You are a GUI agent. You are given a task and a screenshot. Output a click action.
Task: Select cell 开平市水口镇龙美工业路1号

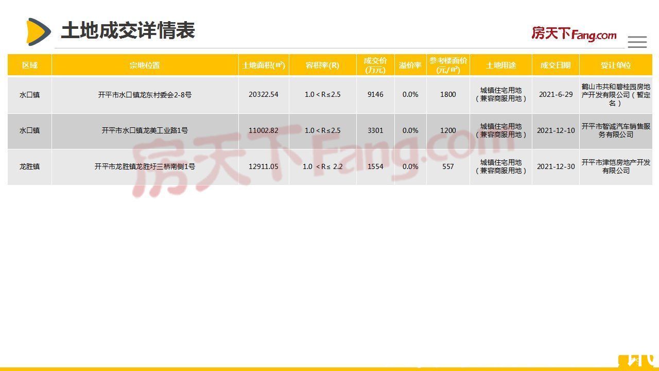(145, 130)
